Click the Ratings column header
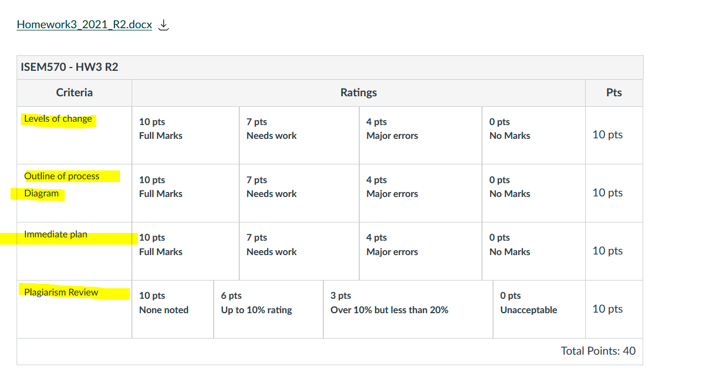Image resolution: width=709 pixels, height=384 pixels. click(x=358, y=92)
